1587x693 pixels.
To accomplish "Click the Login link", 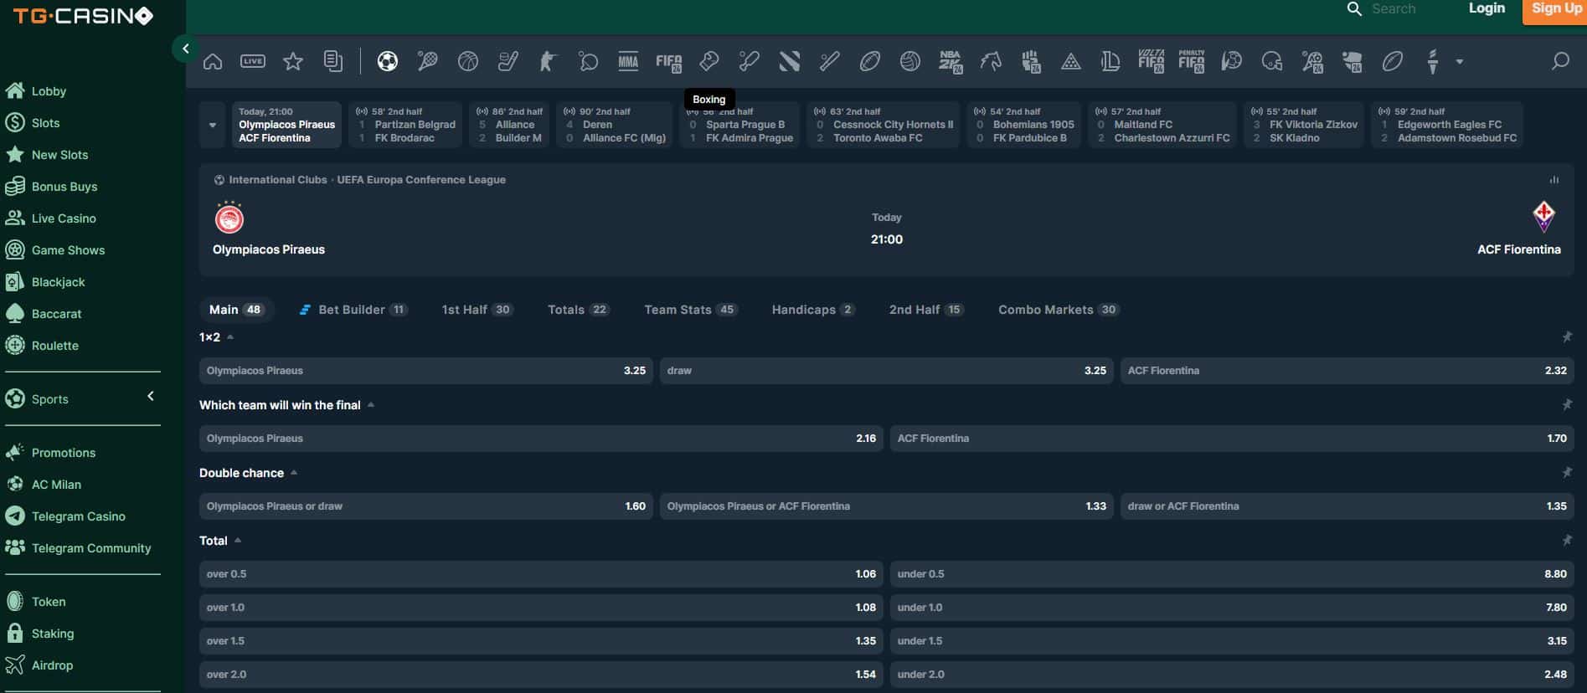I will coord(1487,8).
